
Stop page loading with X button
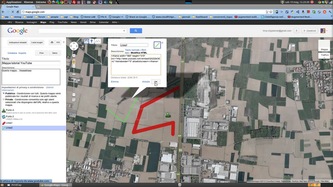13,12
